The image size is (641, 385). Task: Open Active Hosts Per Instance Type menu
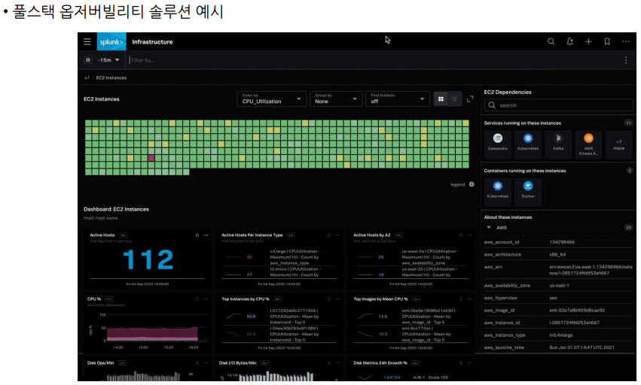pos(337,235)
